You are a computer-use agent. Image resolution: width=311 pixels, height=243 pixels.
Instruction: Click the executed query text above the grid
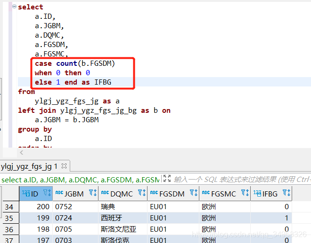[x=80, y=180]
